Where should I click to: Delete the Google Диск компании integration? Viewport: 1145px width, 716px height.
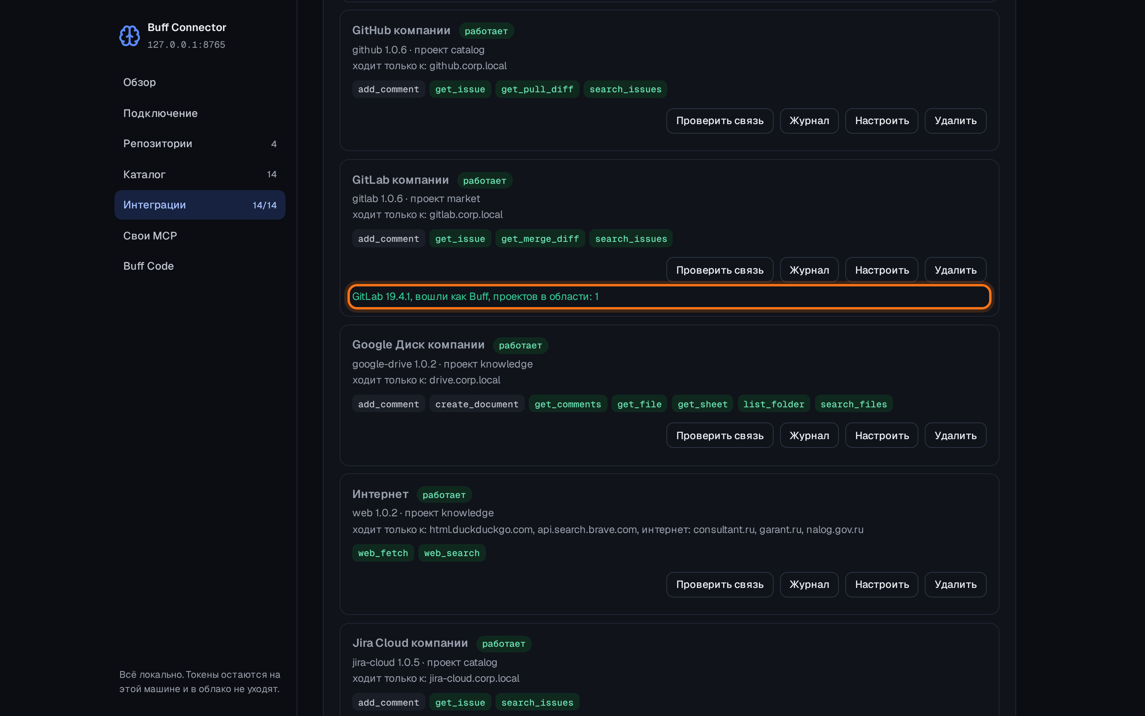[955, 435]
